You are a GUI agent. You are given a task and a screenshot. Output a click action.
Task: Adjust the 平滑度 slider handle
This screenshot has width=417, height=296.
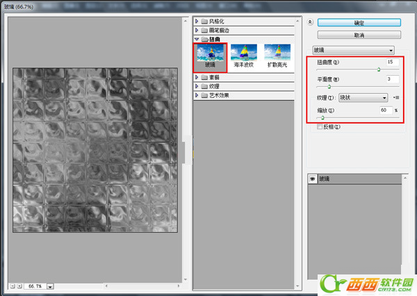pos(329,87)
